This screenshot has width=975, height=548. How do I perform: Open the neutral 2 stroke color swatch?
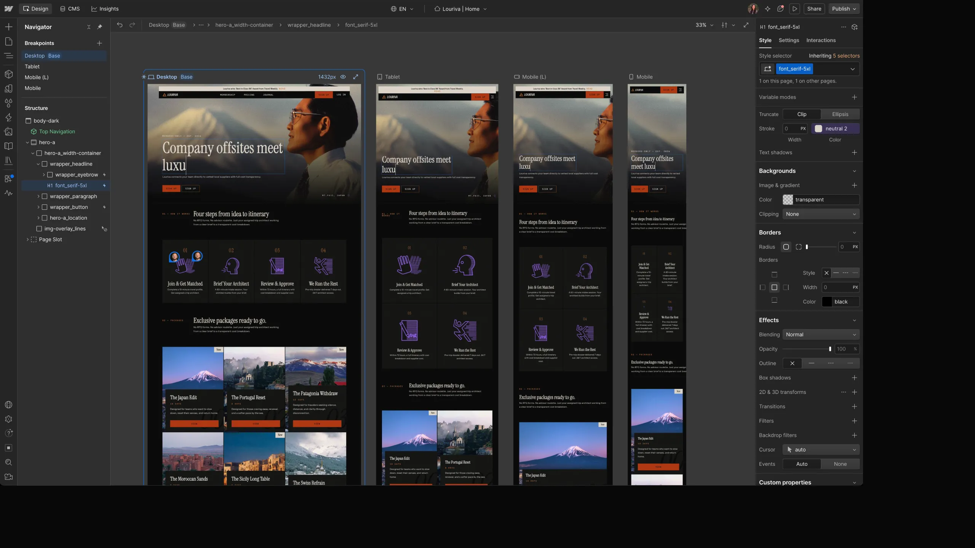[818, 129]
